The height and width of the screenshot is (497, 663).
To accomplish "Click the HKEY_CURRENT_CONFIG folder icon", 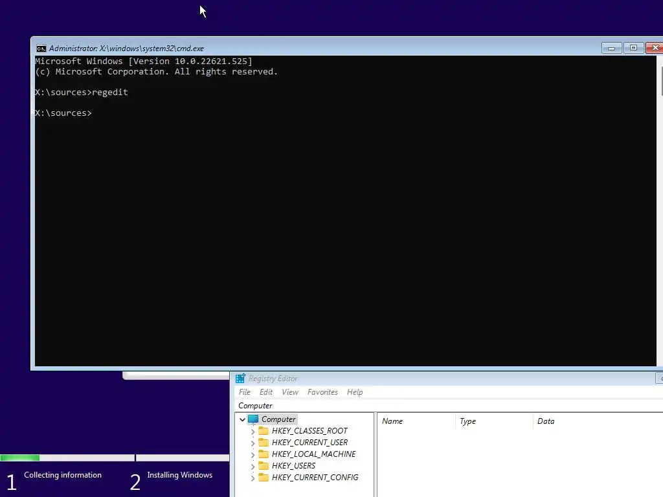I will tap(264, 477).
